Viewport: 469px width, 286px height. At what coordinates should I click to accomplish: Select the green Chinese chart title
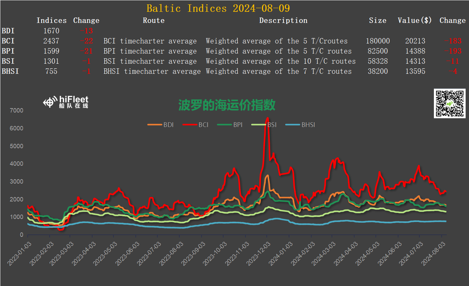[227, 105]
